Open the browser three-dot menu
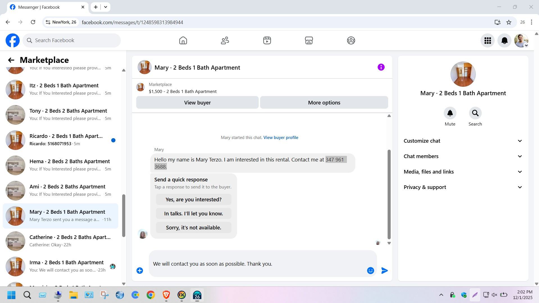The image size is (539, 303). pyautogui.click(x=531, y=22)
